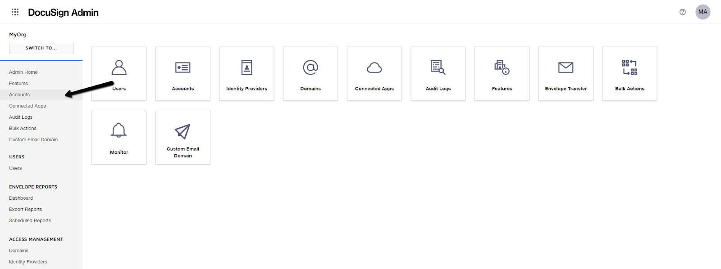
Task: Open the Envelope Transfer tile
Action: pos(566,73)
